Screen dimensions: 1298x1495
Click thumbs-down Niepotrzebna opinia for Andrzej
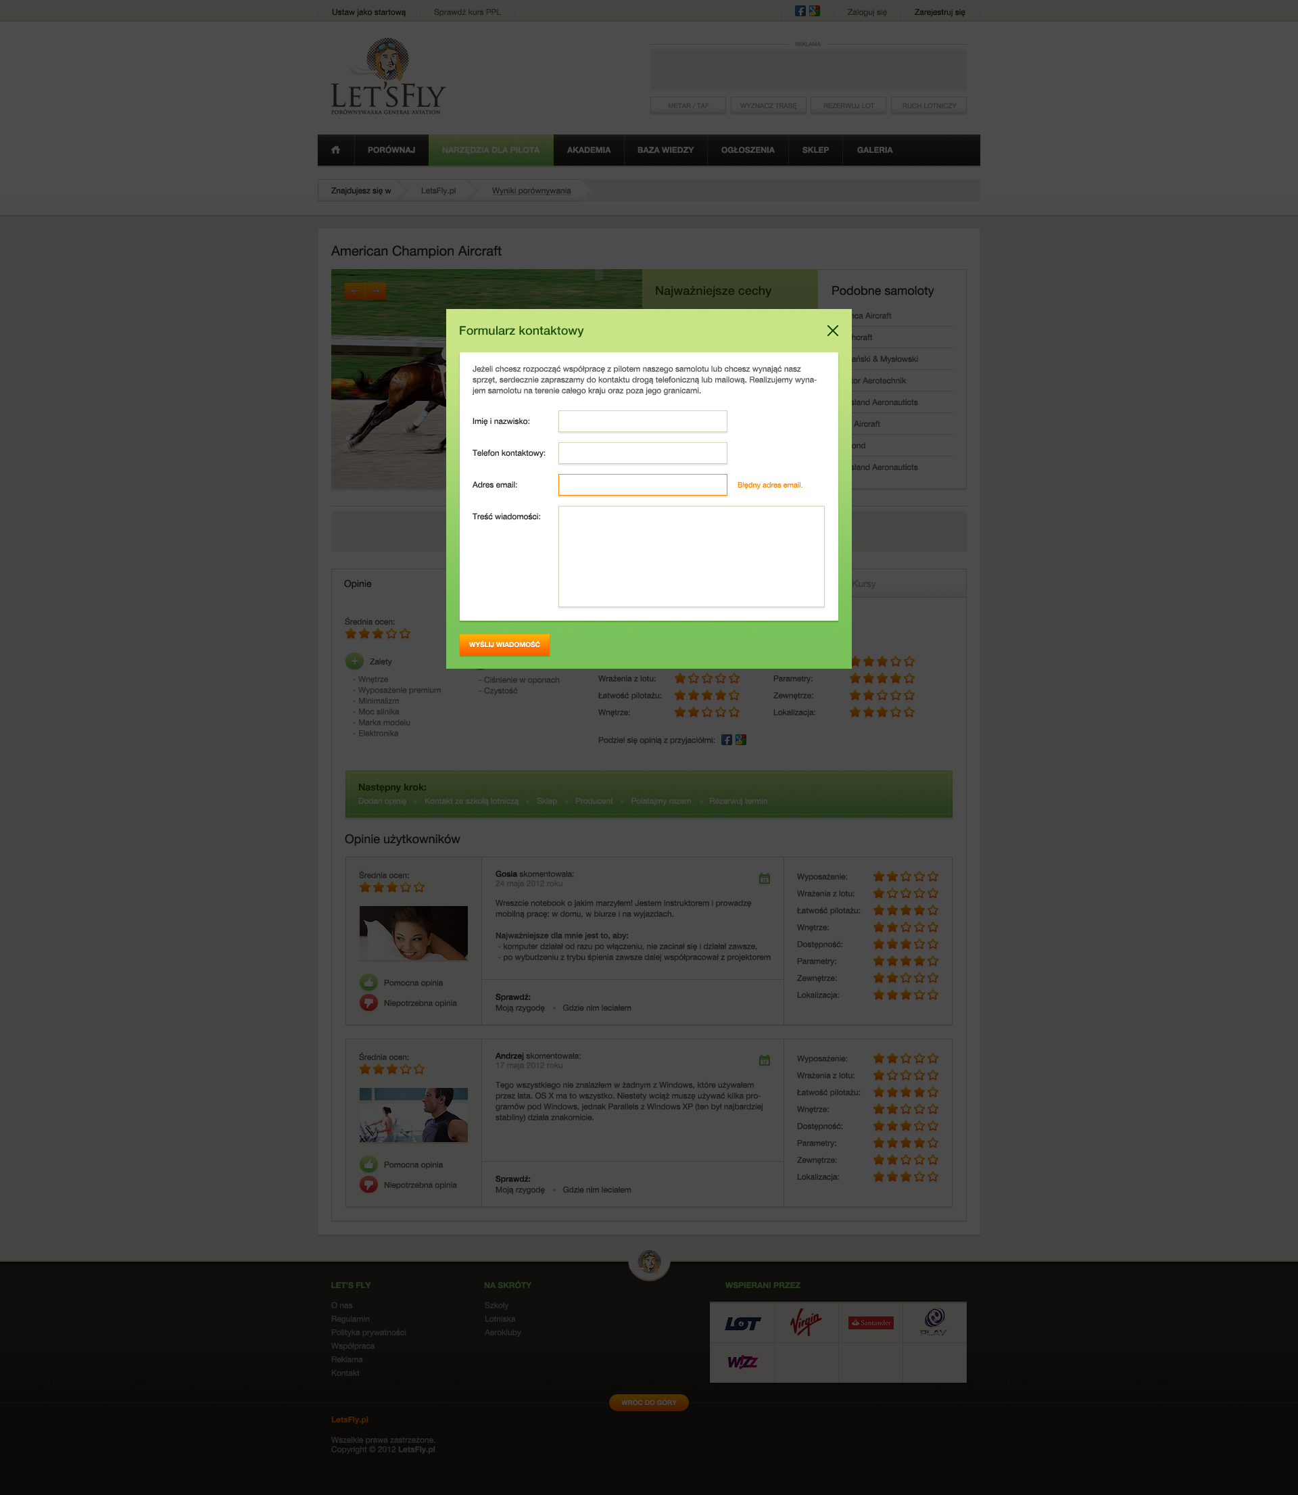pos(368,1185)
